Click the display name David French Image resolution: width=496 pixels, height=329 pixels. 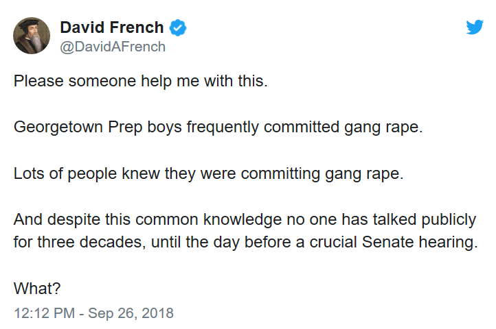click(x=112, y=28)
